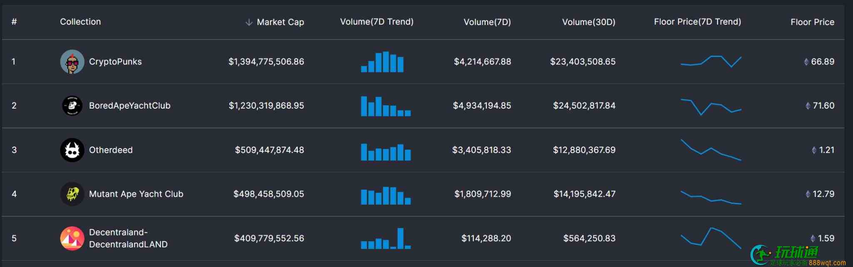853x267 pixels.
Task: Click the Ethereum icon beside floor price 66.89
Action: tap(806, 62)
